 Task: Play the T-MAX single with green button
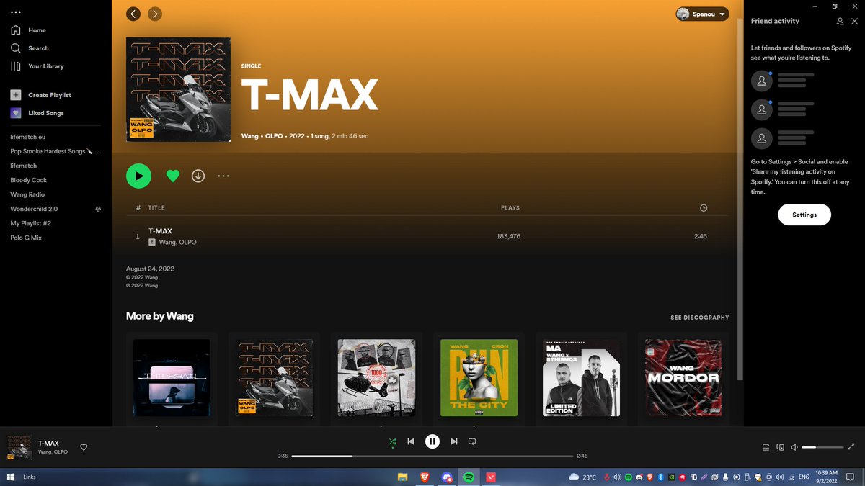coord(138,176)
